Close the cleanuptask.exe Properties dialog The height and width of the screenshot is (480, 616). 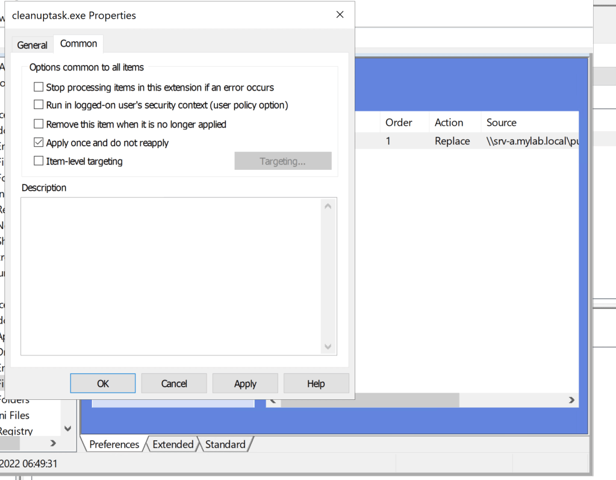coord(340,15)
